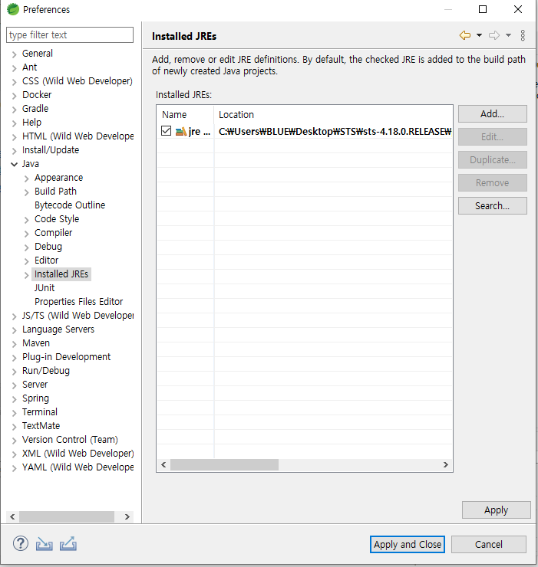Screen dimensions: 538x567
Task: Select Server preference category
Action: point(35,385)
